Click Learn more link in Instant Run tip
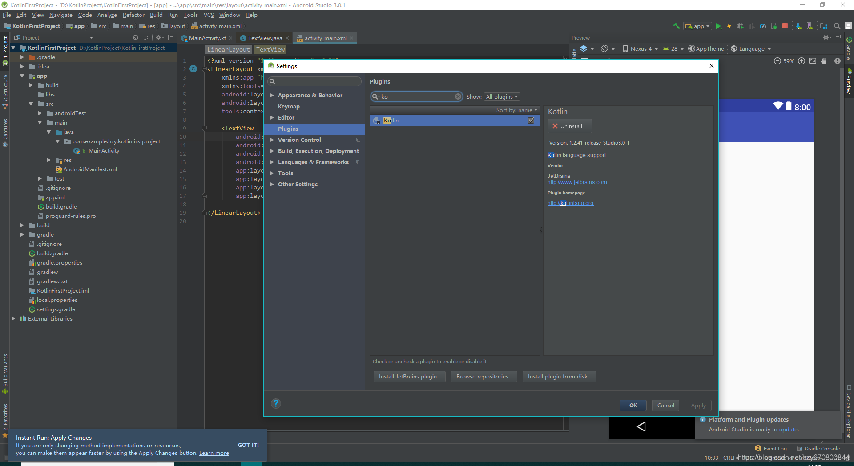This screenshot has width=854, height=466. pos(214,453)
